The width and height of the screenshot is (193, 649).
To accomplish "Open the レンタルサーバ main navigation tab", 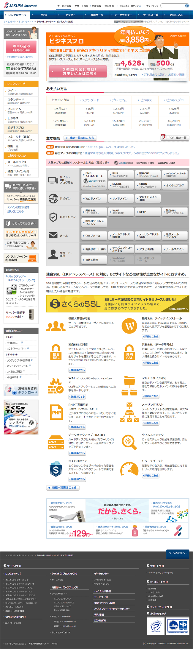I will pyautogui.click(x=17, y=15).
